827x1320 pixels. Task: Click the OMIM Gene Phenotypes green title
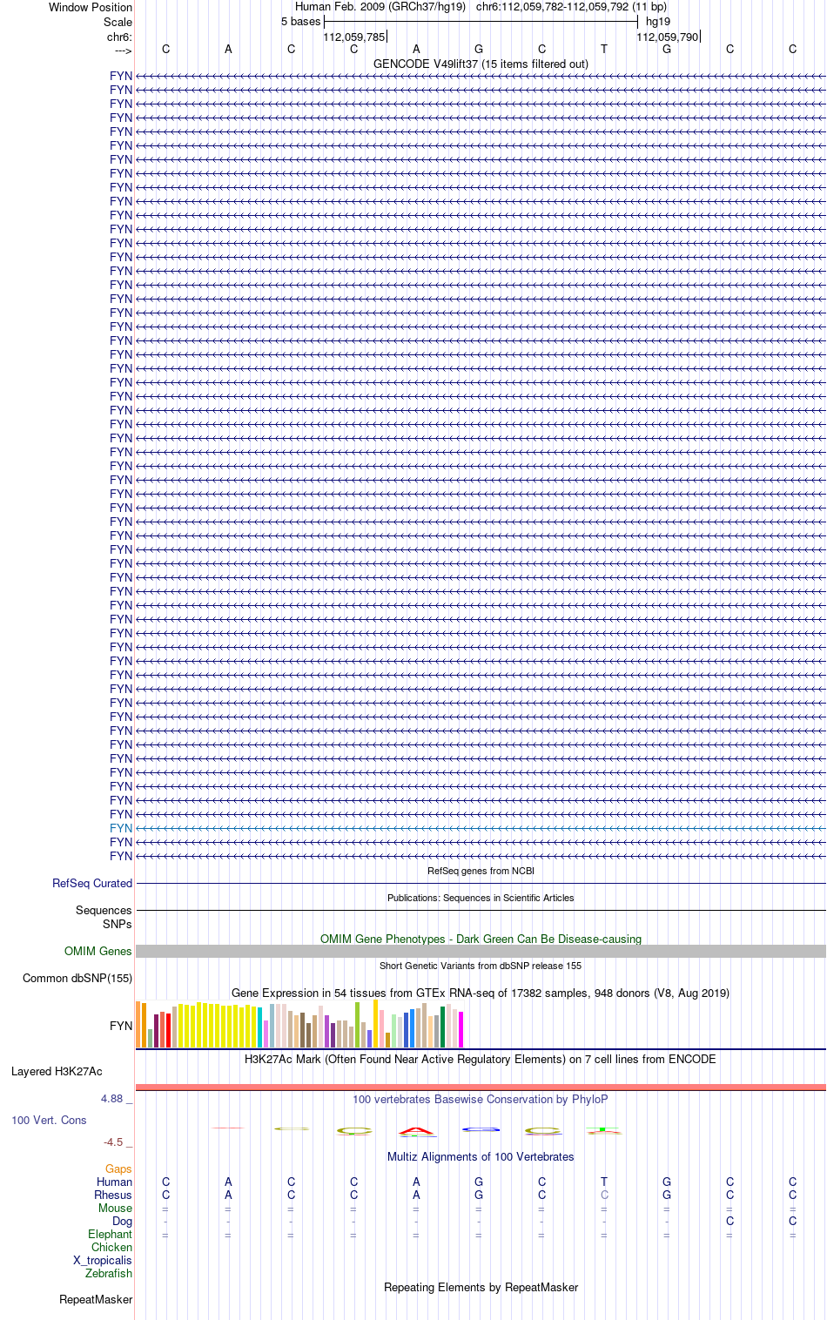click(481, 939)
